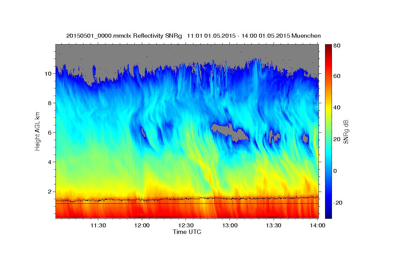This screenshot has width=394, height=262.
Task: Click the dark red top of the colorbar
Action: (328, 47)
